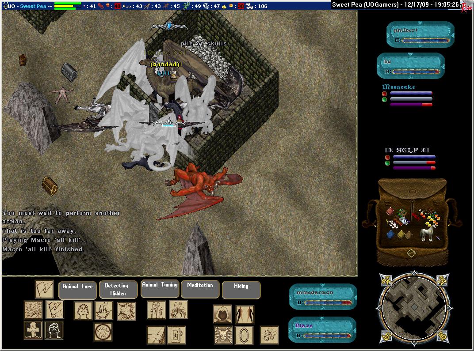Screen dimensions: 474x351
Task: Toggle the red gem on Mooncake status
Action: click(x=385, y=94)
